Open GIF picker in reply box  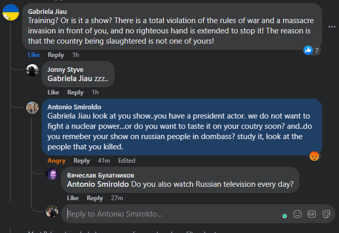312,213
